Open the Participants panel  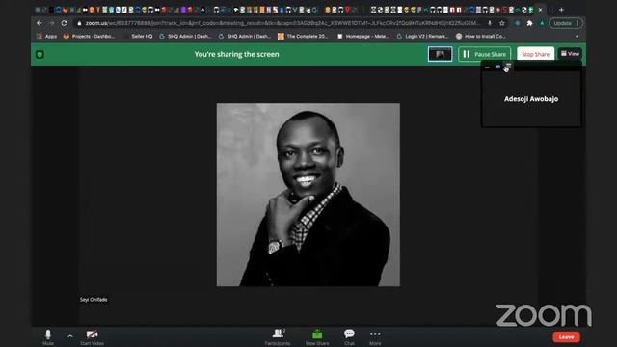pos(278,337)
